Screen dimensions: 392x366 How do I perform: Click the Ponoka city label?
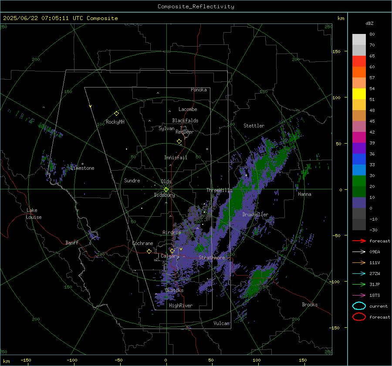coord(199,90)
